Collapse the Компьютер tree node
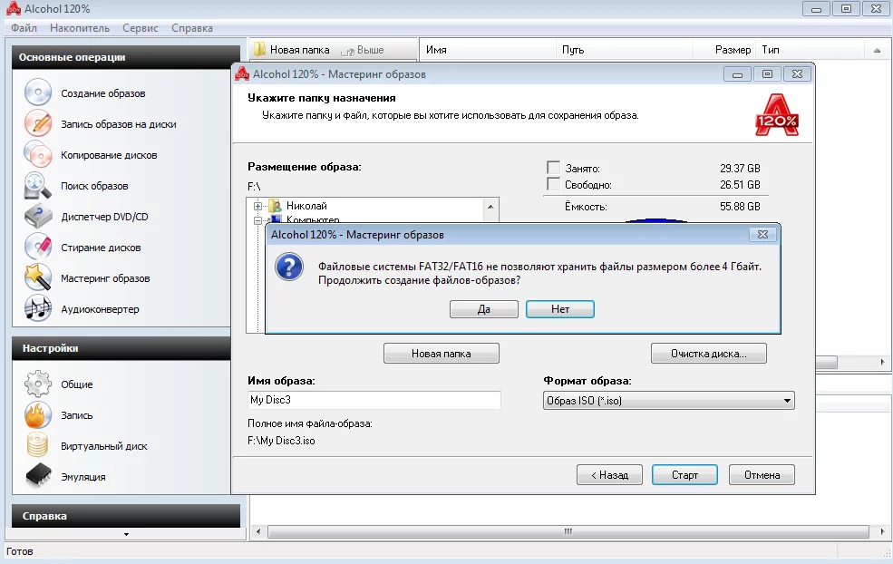The height and width of the screenshot is (564, 893). (258, 220)
